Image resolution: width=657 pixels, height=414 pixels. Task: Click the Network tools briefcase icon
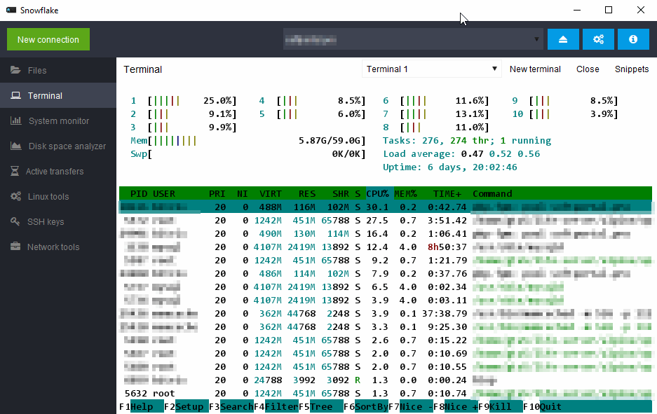point(14,247)
